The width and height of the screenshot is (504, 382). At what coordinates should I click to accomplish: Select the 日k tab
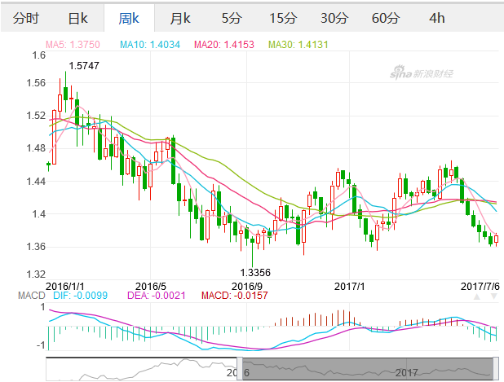(x=77, y=18)
